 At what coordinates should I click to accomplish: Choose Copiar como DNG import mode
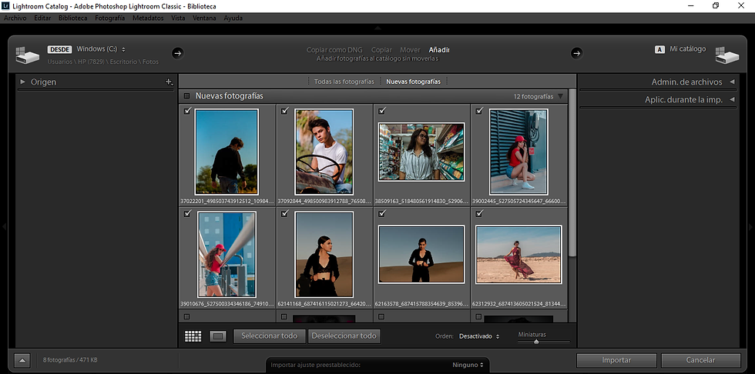click(x=334, y=50)
